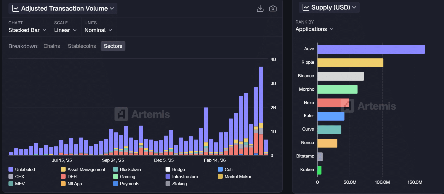The image size is (444, 194).
Task: Open the Adjusted Transaction Volume metric dropdown
Action: pyautogui.click(x=63, y=8)
